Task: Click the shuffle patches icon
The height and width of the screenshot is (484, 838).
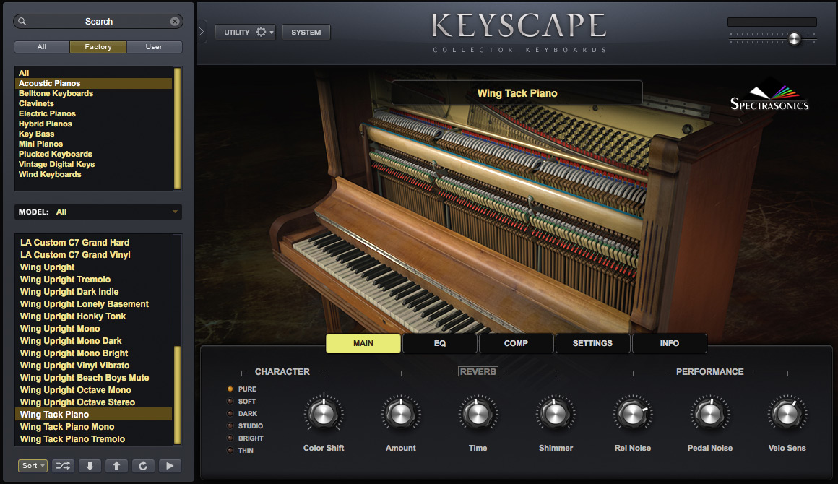Action: point(63,466)
